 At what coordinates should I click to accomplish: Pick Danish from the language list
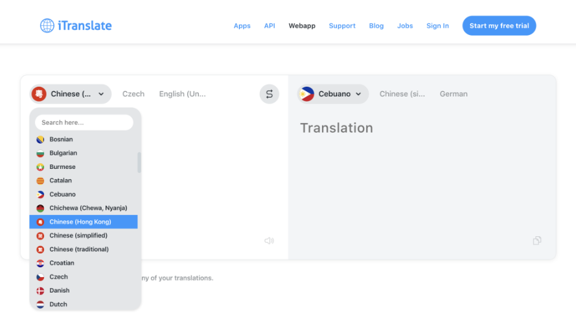click(84, 291)
